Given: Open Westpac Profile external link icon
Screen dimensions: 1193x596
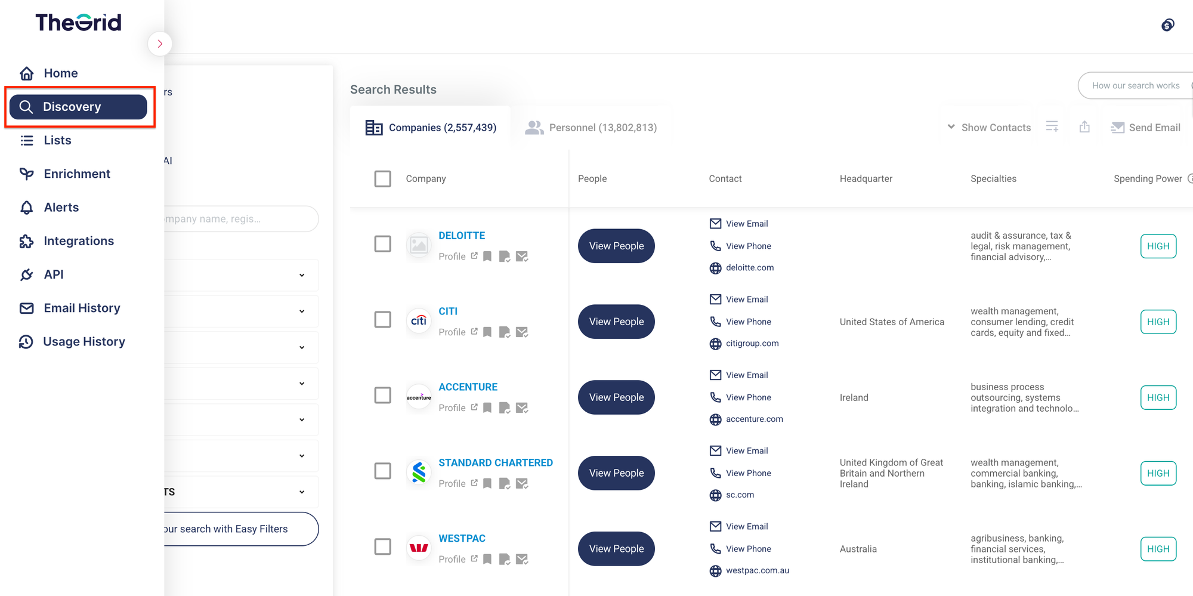Looking at the screenshot, I should tap(474, 559).
